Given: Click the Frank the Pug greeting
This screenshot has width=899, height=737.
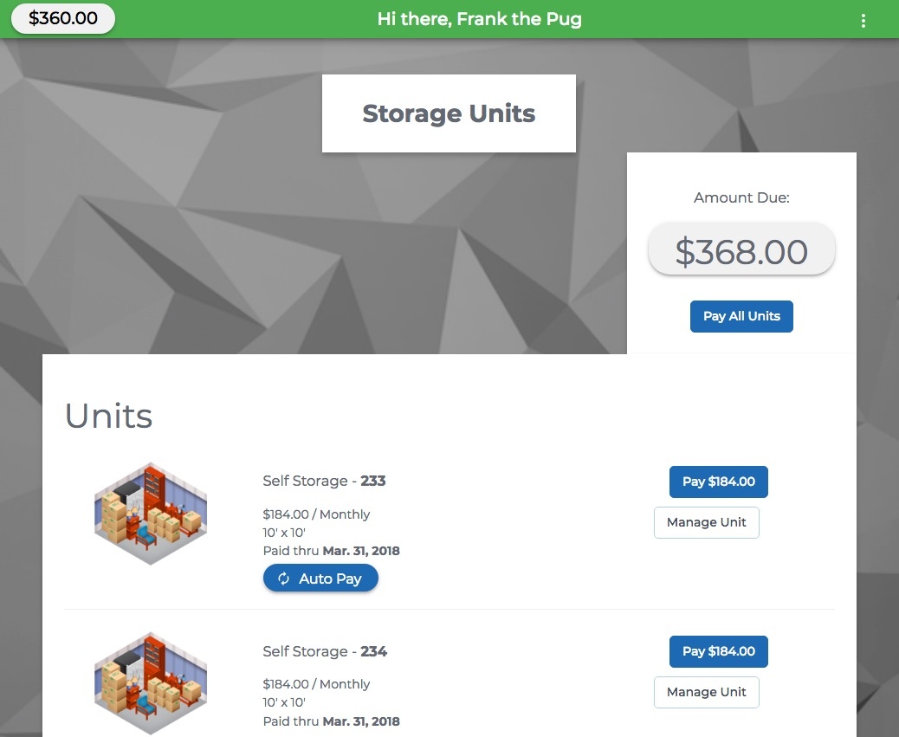Looking at the screenshot, I should point(480,18).
